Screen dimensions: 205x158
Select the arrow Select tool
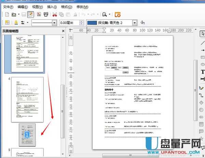(202, 34)
